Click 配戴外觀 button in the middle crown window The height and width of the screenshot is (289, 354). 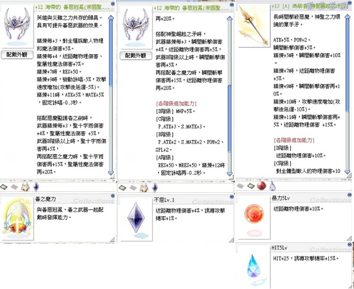pos(136,55)
